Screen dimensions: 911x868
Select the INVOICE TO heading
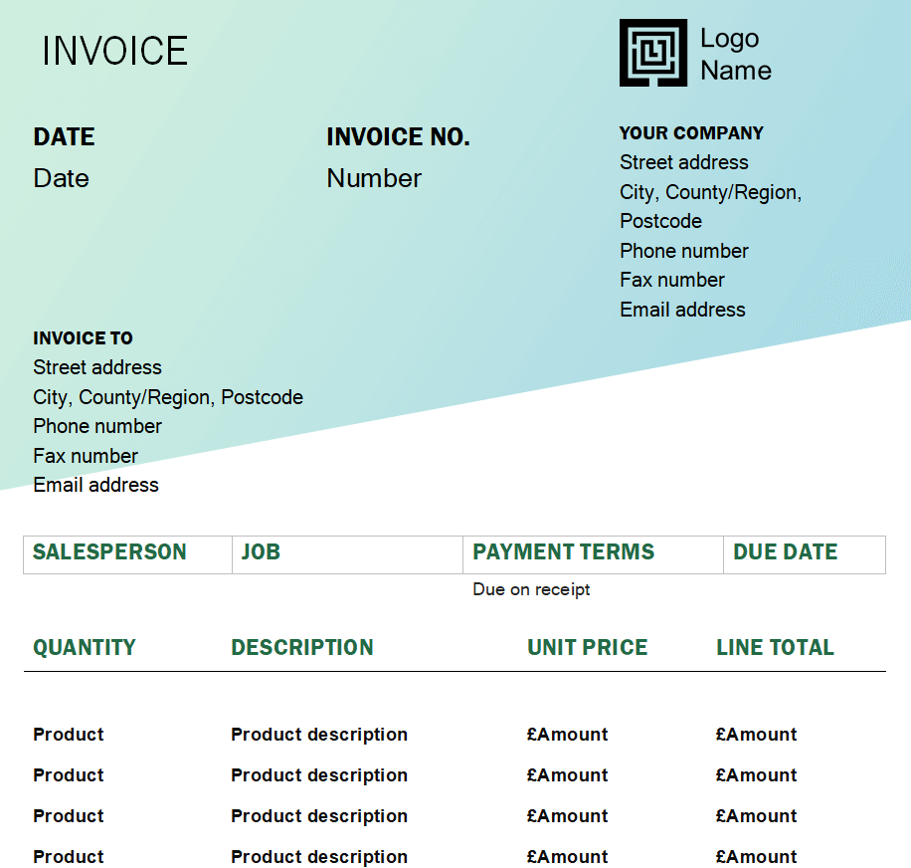[84, 337]
